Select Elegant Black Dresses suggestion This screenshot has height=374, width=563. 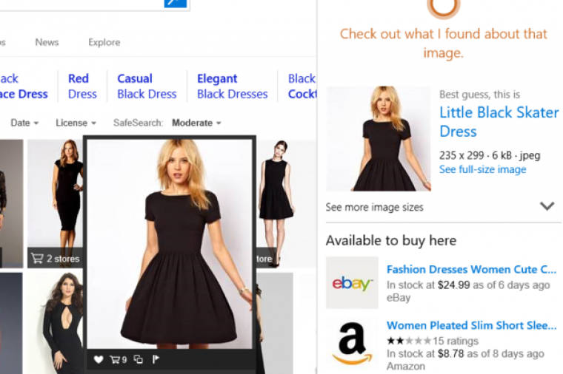(233, 86)
